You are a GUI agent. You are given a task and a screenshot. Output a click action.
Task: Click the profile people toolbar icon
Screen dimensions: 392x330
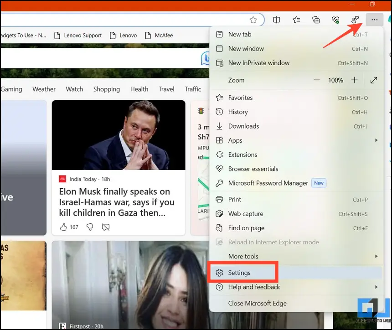tap(355, 20)
